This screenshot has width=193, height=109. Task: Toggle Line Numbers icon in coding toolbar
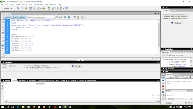click(3, 45)
